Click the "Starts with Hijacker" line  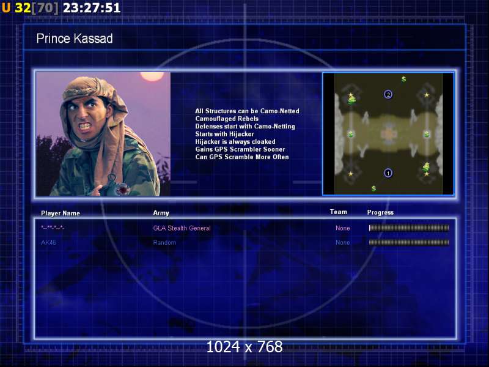point(224,134)
